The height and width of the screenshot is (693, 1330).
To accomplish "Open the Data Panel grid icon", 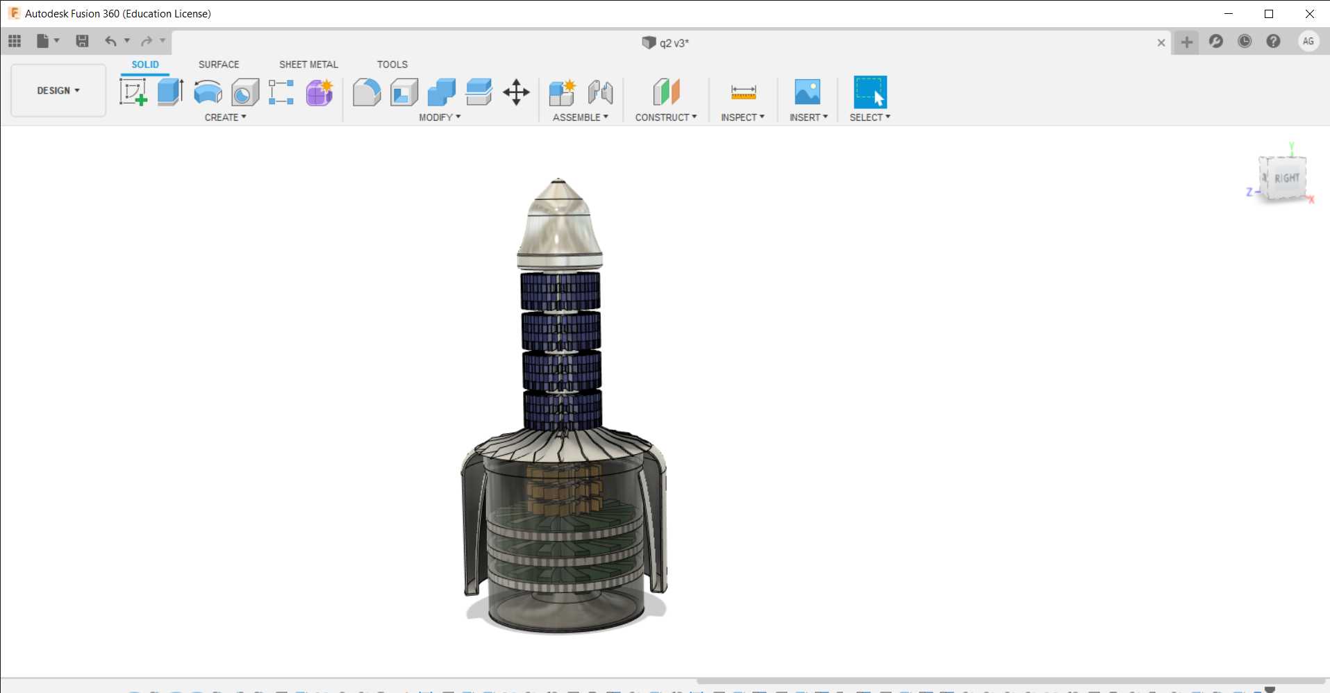I will (15, 41).
